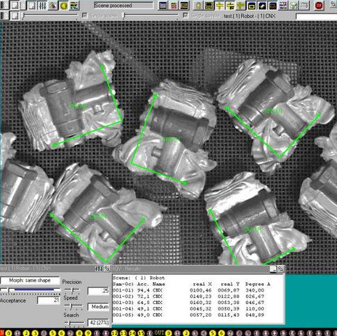Click the Acceptance value field showing 21

coord(49,300)
